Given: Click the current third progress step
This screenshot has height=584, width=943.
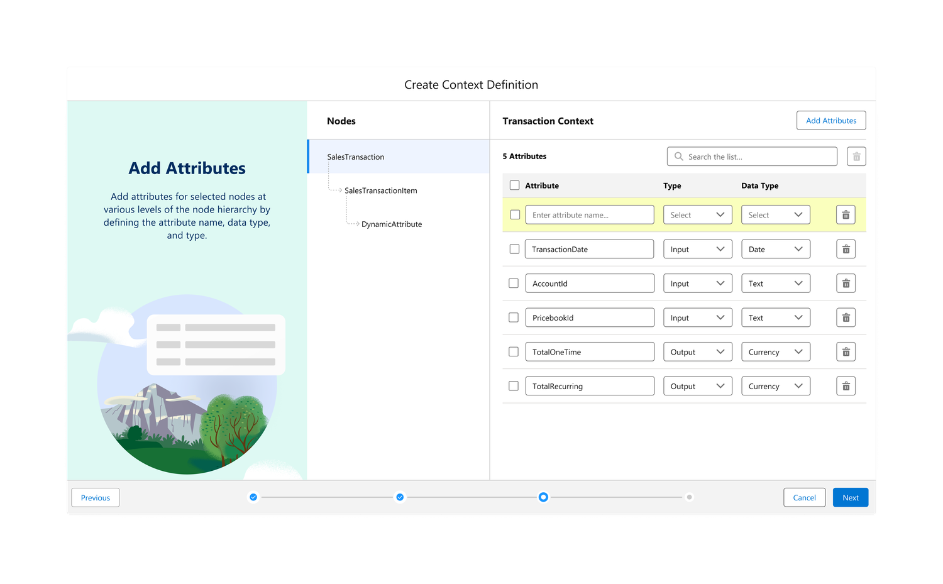Looking at the screenshot, I should pyautogui.click(x=543, y=497).
